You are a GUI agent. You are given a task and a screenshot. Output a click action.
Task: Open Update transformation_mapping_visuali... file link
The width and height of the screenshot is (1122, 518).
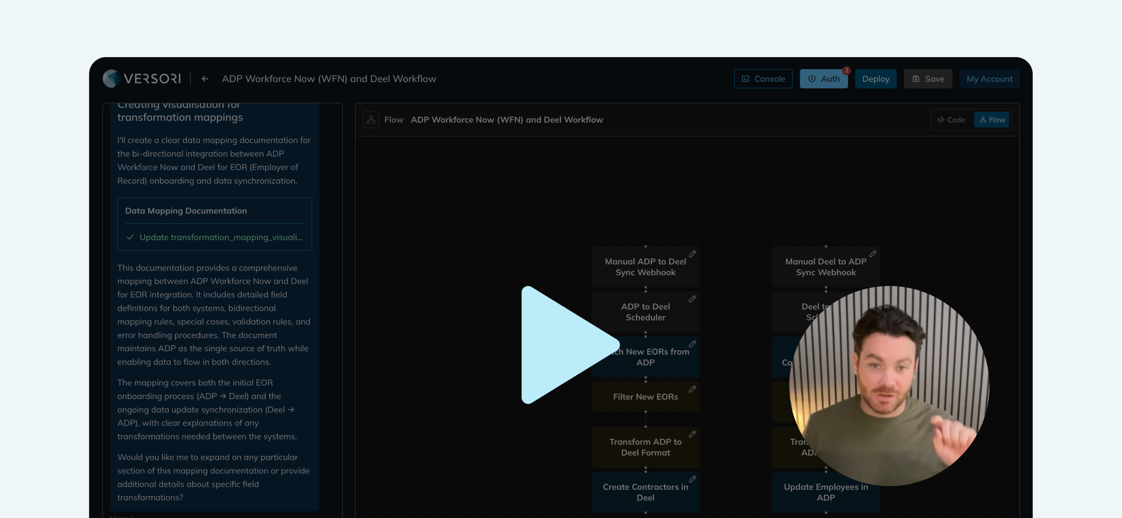pos(221,238)
